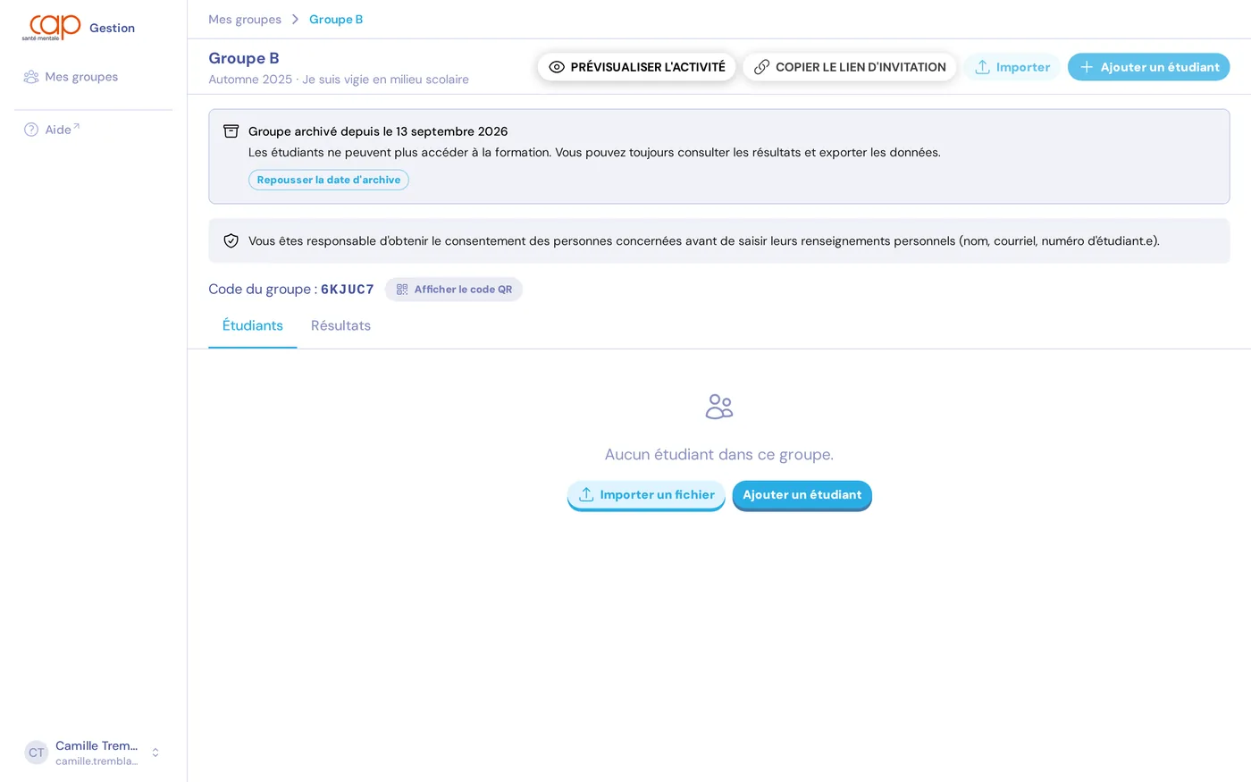Click the Importer button in the header
This screenshot has width=1251, height=782.
[1012, 67]
